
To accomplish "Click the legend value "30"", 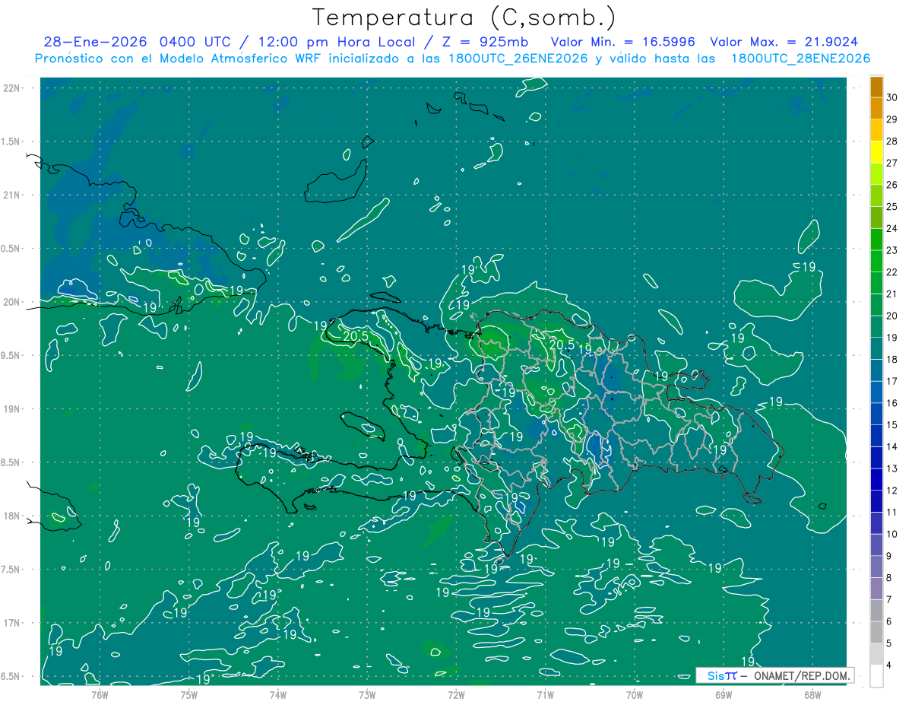I will 892,97.
